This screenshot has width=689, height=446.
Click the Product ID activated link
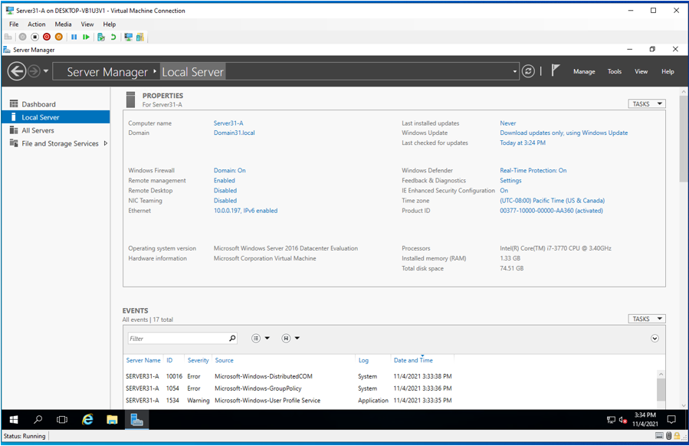pyautogui.click(x=551, y=211)
